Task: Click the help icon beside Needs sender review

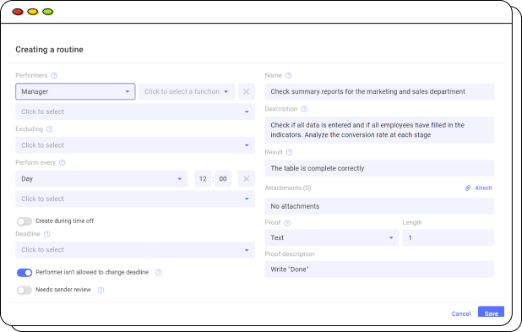Action: tap(101, 290)
